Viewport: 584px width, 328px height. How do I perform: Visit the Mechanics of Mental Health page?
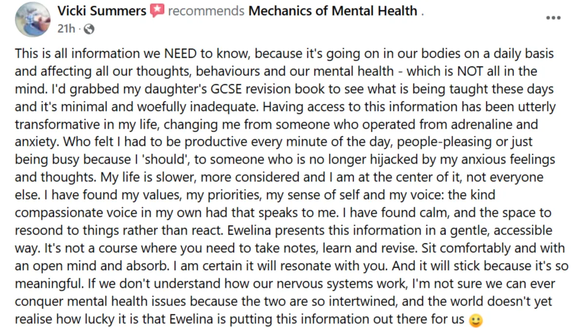pyautogui.click(x=333, y=10)
